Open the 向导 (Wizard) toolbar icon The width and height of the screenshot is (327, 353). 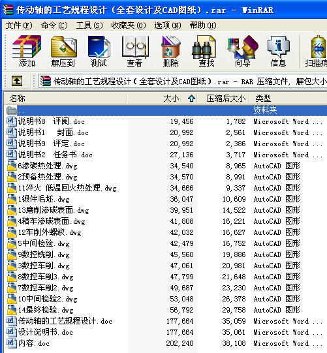coord(243,51)
